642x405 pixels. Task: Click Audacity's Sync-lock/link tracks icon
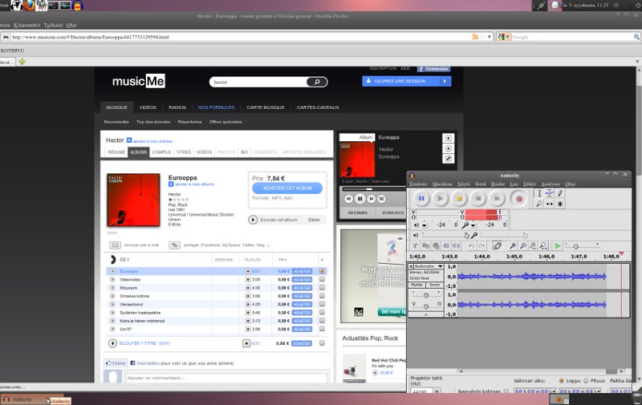497,245
